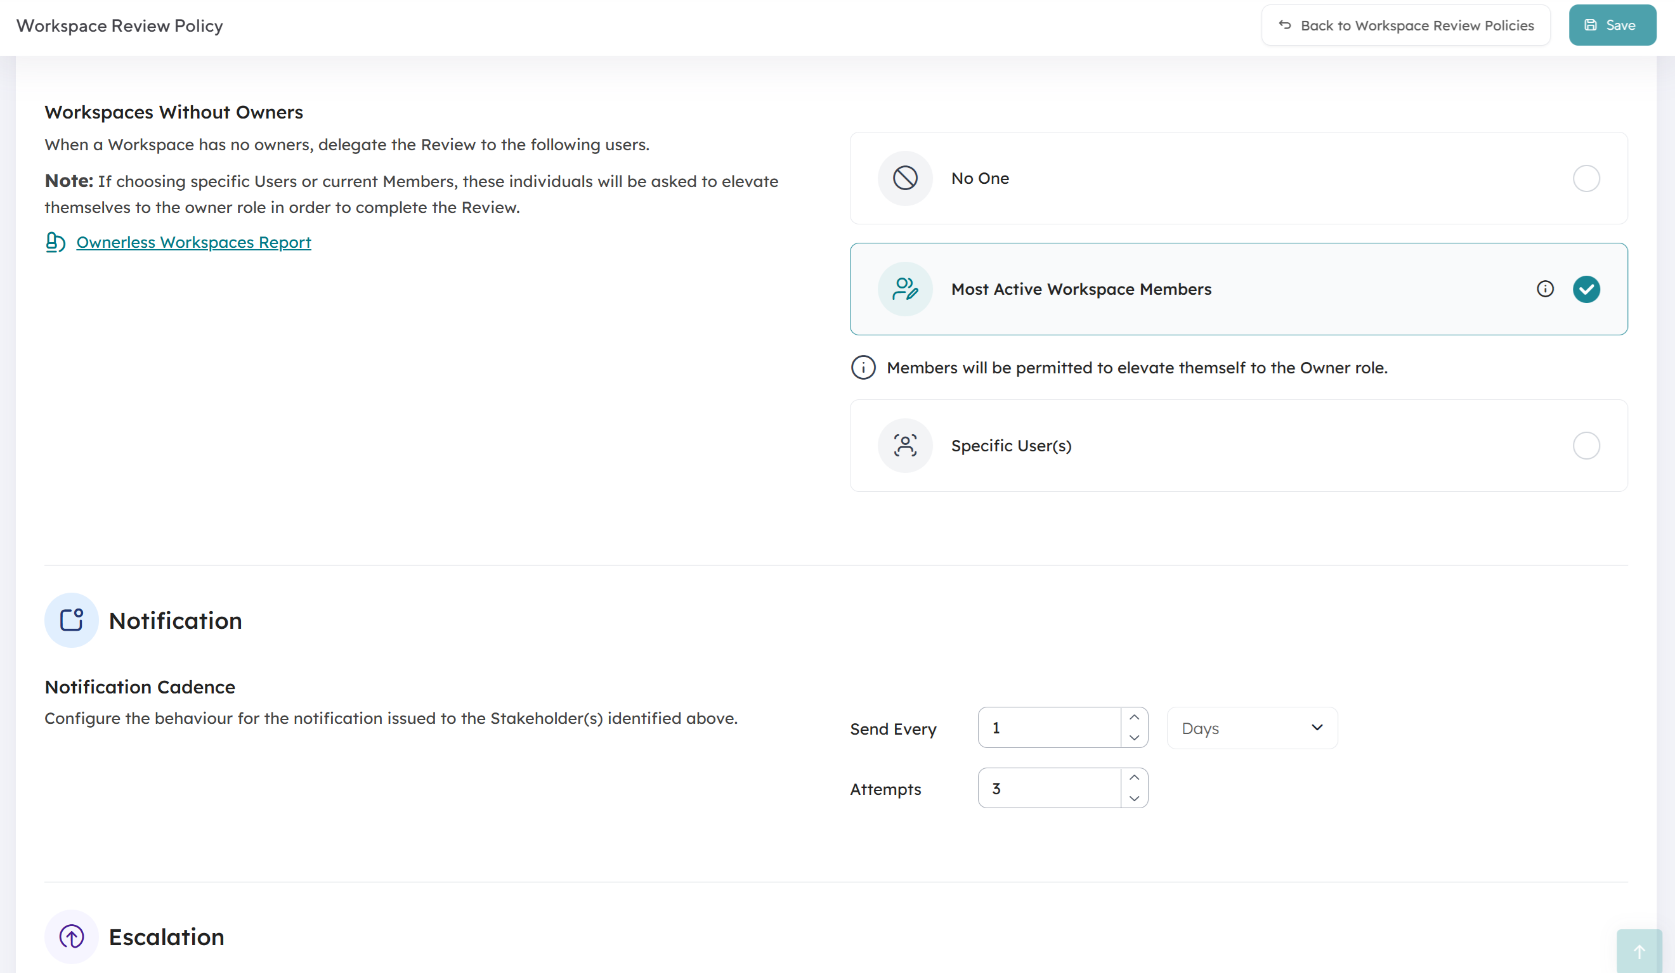
Task: Click the Specific User(s) person icon
Action: click(905, 446)
